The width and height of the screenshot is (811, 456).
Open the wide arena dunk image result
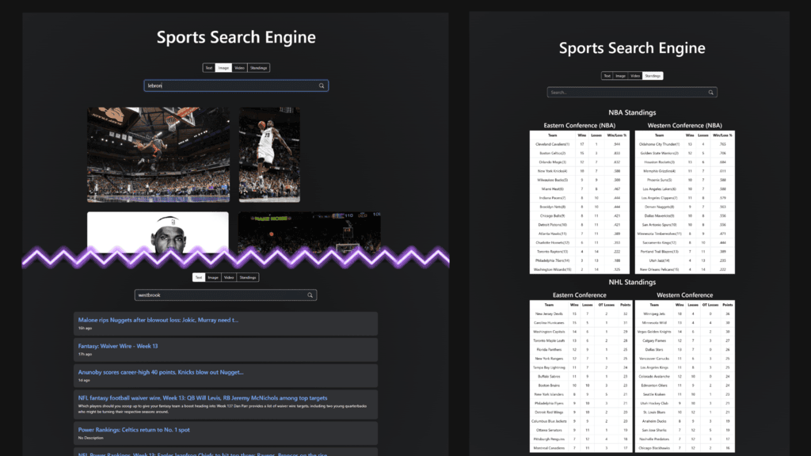(158, 154)
